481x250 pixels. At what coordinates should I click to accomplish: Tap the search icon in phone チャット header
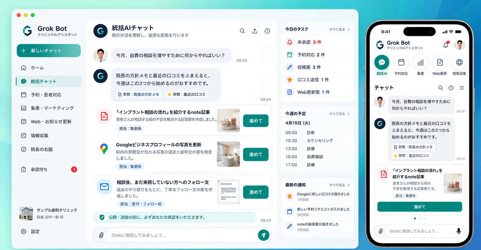[440, 88]
